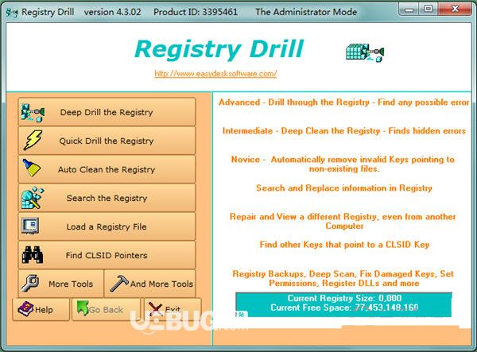Click 'Registry Backups, Deep Scan' description text
This screenshot has height=352, width=477.
[343, 278]
